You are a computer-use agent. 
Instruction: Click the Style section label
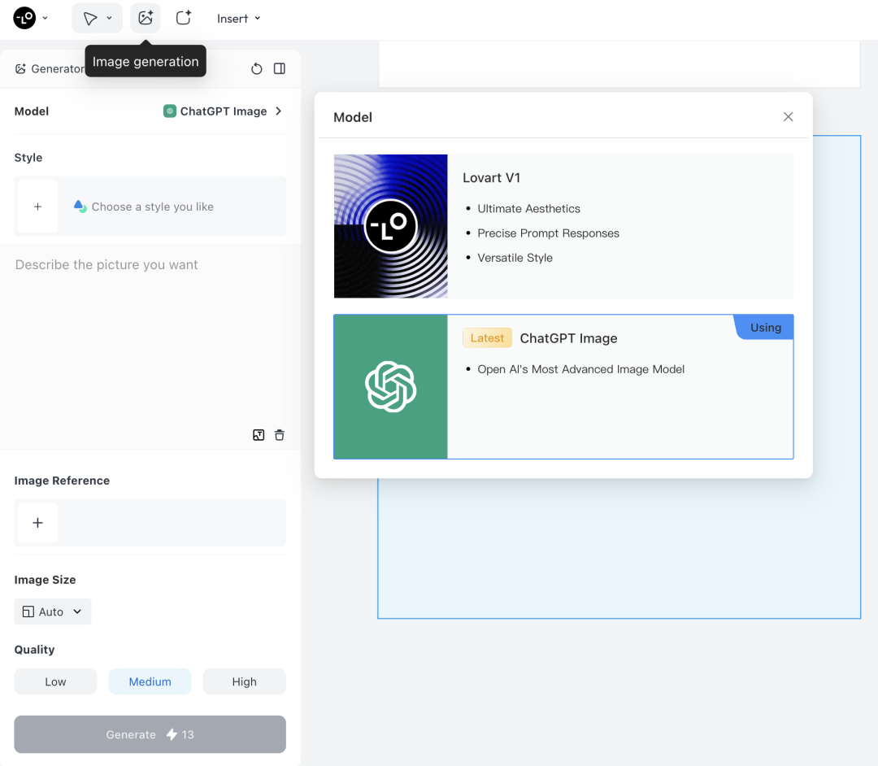pos(28,158)
